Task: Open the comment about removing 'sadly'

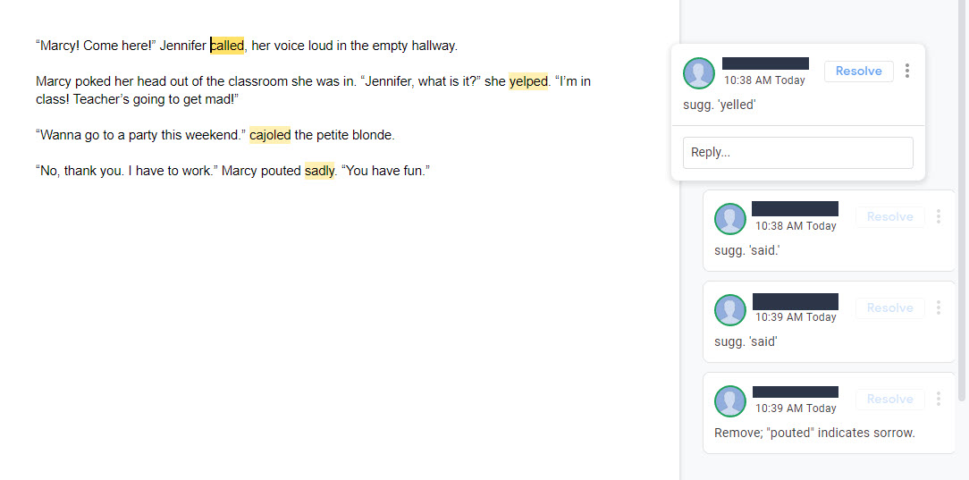Action: [830, 413]
